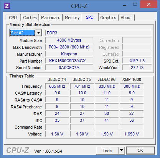Click the XMP 1.3 SPD Ext. value
The width and height of the screenshot is (160, 158).
tap(137, 61)
